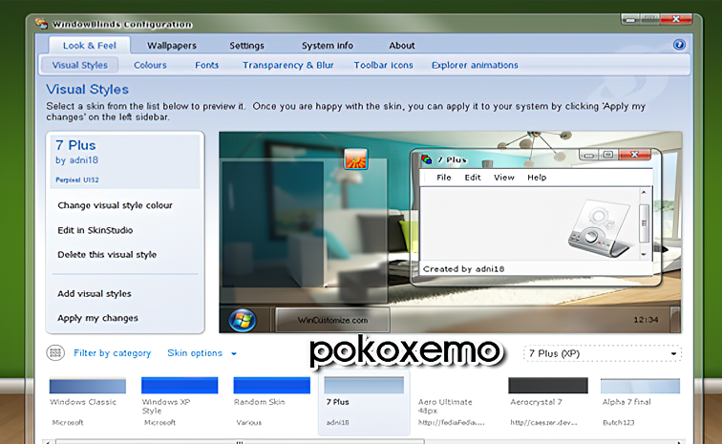The height and width of the screenshot is (444, 722).
Task: Click the 'by adni18' author text
Action: click(x=77, y=160)
